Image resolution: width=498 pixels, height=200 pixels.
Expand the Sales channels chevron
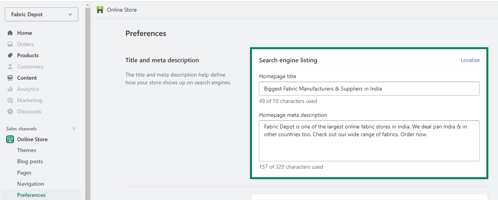click(74, 128)
